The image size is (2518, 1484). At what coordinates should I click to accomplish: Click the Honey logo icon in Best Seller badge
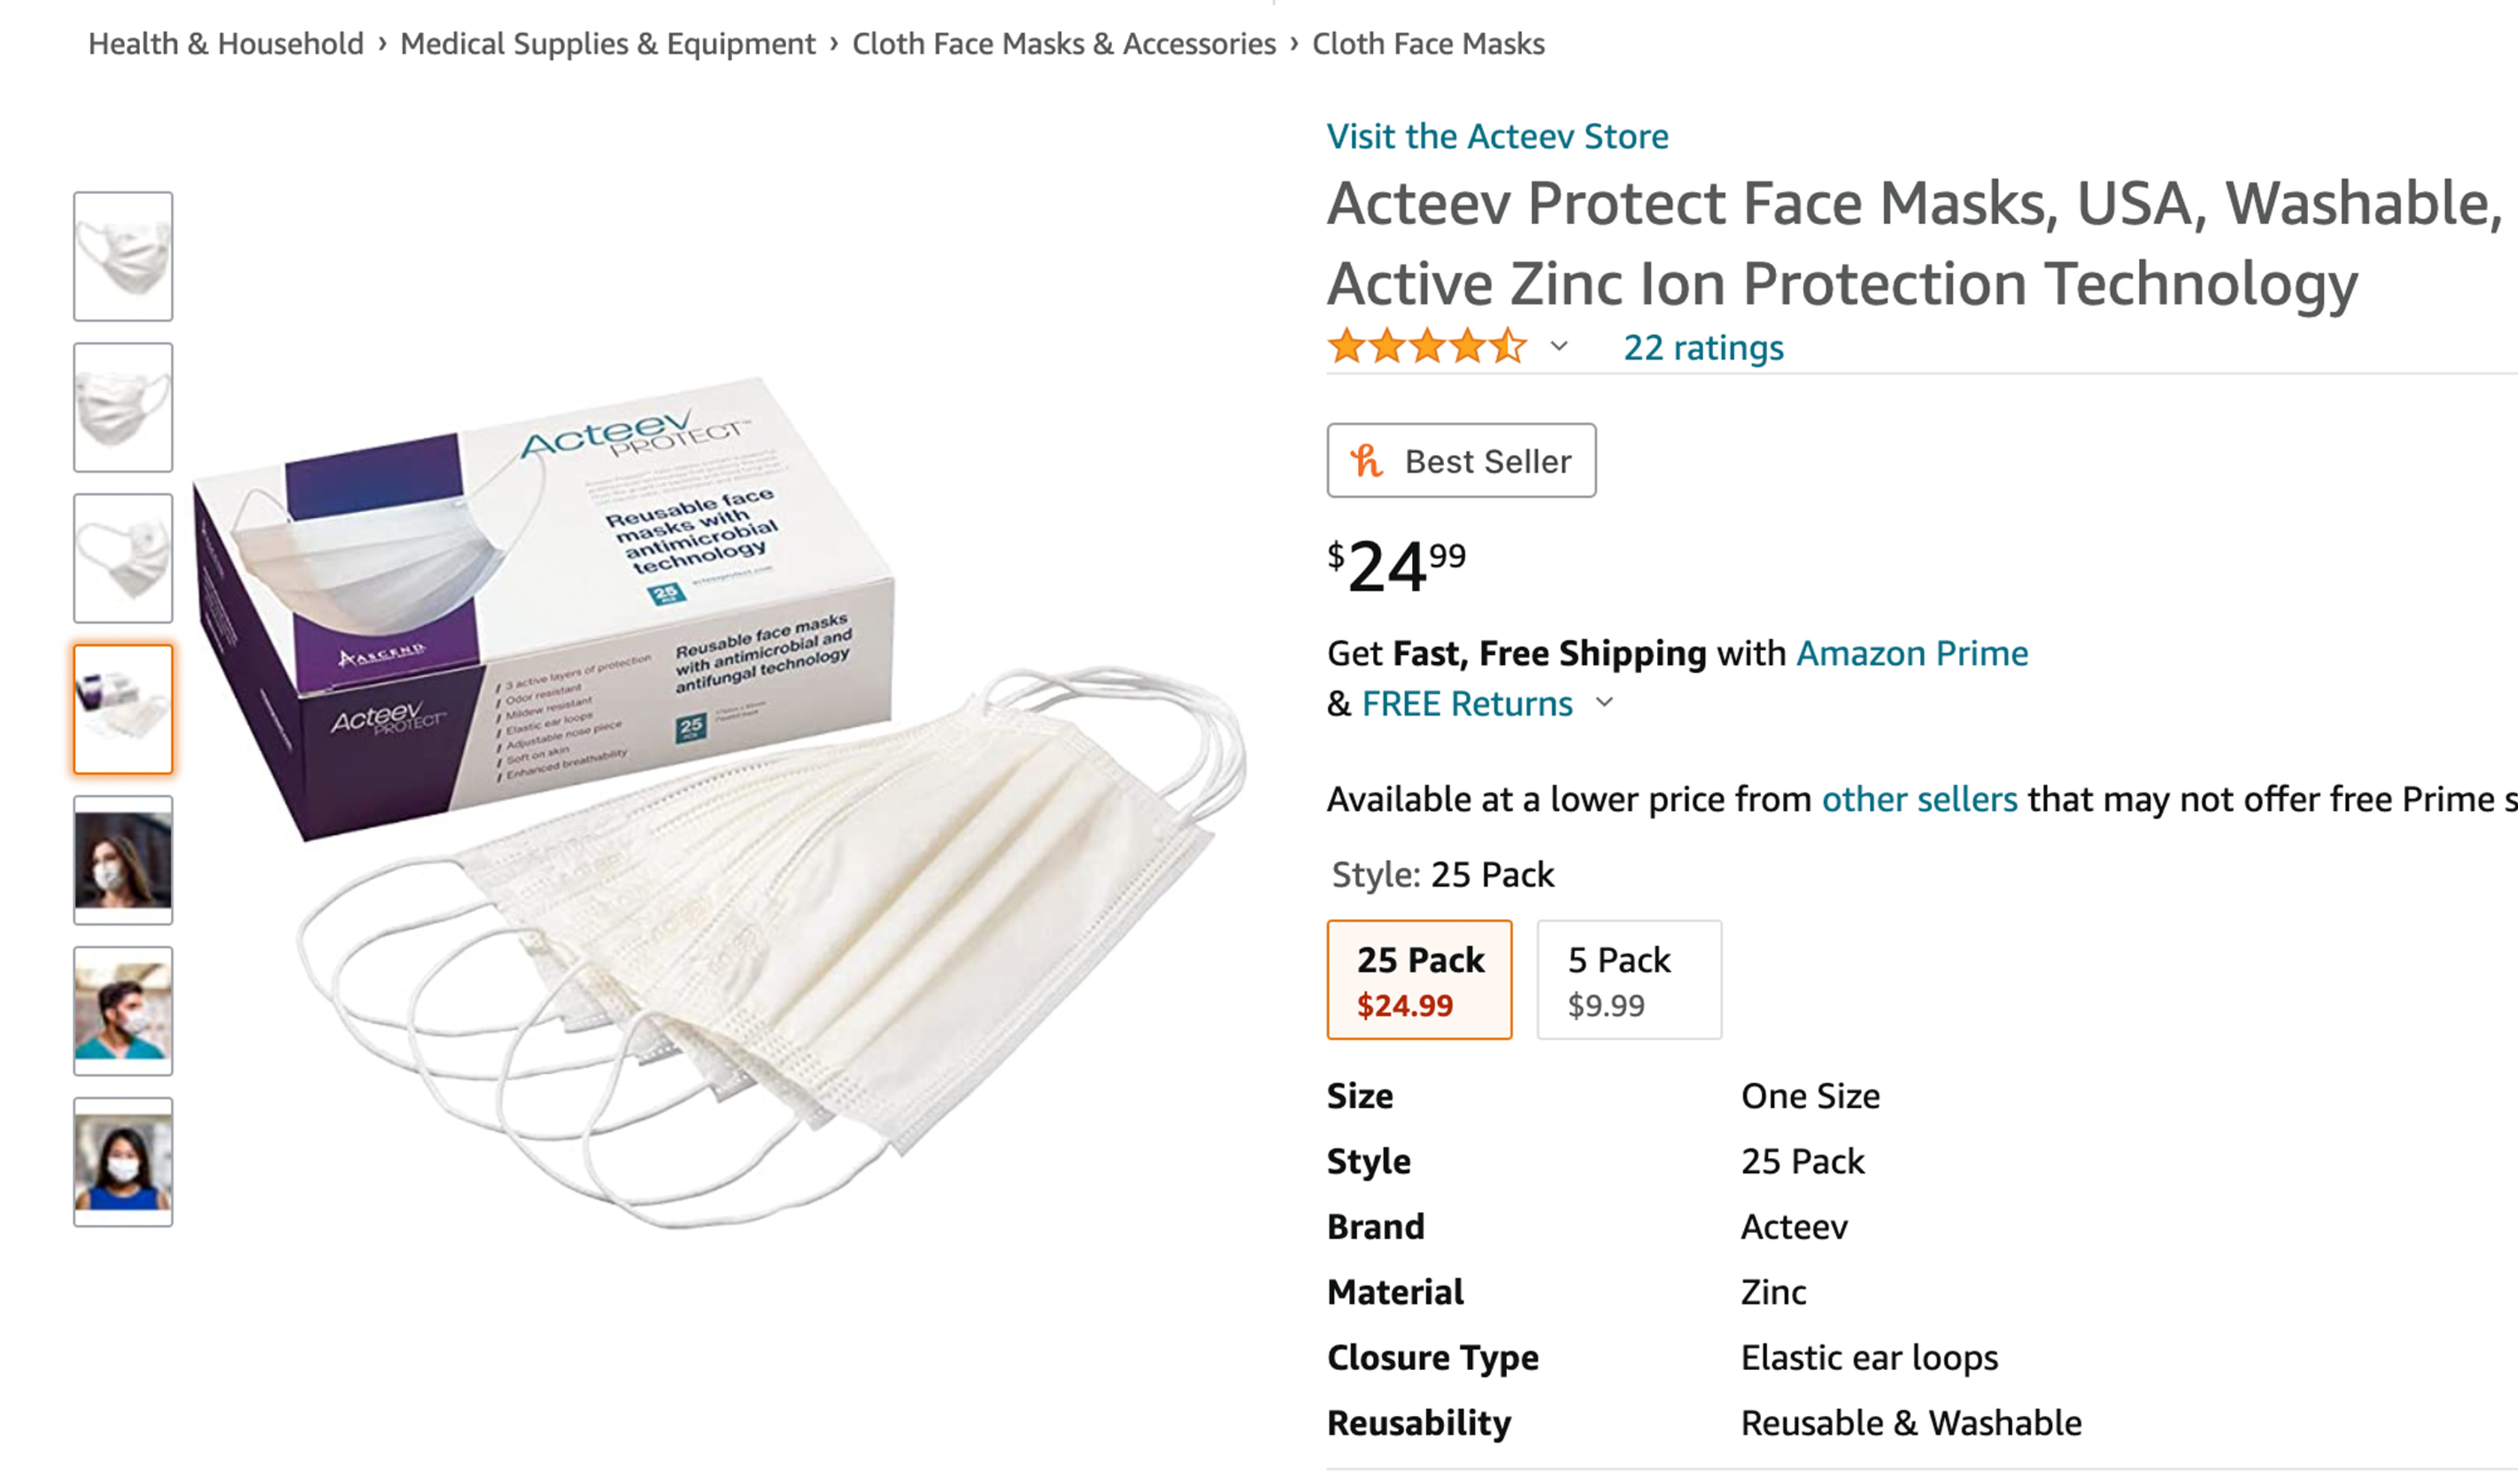coord(1365,461)
